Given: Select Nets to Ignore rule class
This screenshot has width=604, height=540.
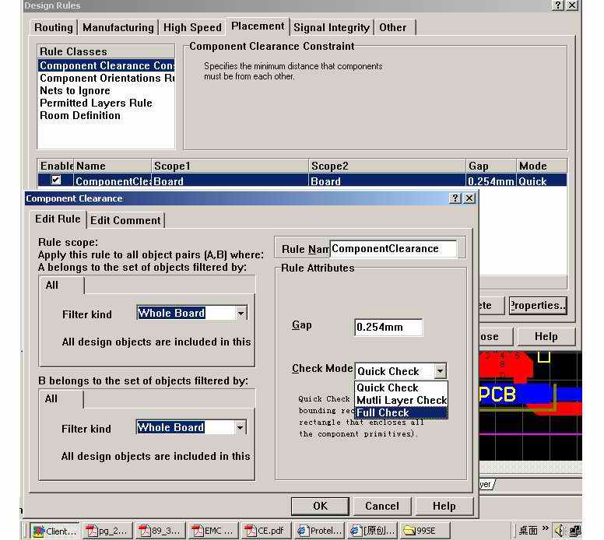Looking at the screenshot, I should tap(75, 90).
